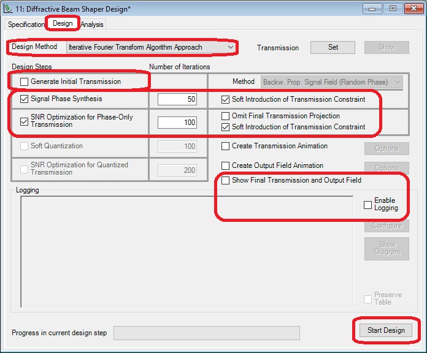Enable Omit Final Transmission Projection
This screenshot has width=427, height=353.
pyautogui.click(x=226, y=116)
